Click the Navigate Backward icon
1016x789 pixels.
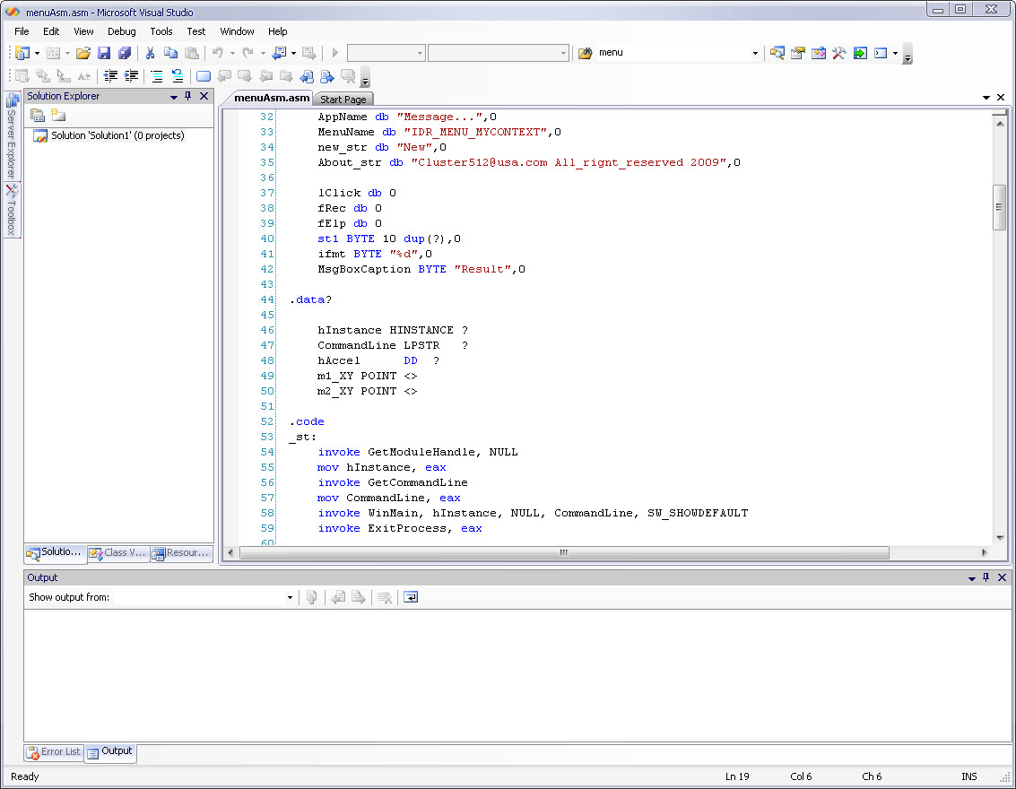tap(279, 53)
